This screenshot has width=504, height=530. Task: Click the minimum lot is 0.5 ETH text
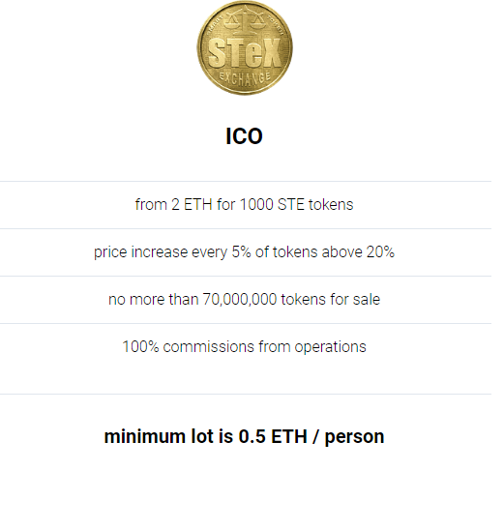244,436
